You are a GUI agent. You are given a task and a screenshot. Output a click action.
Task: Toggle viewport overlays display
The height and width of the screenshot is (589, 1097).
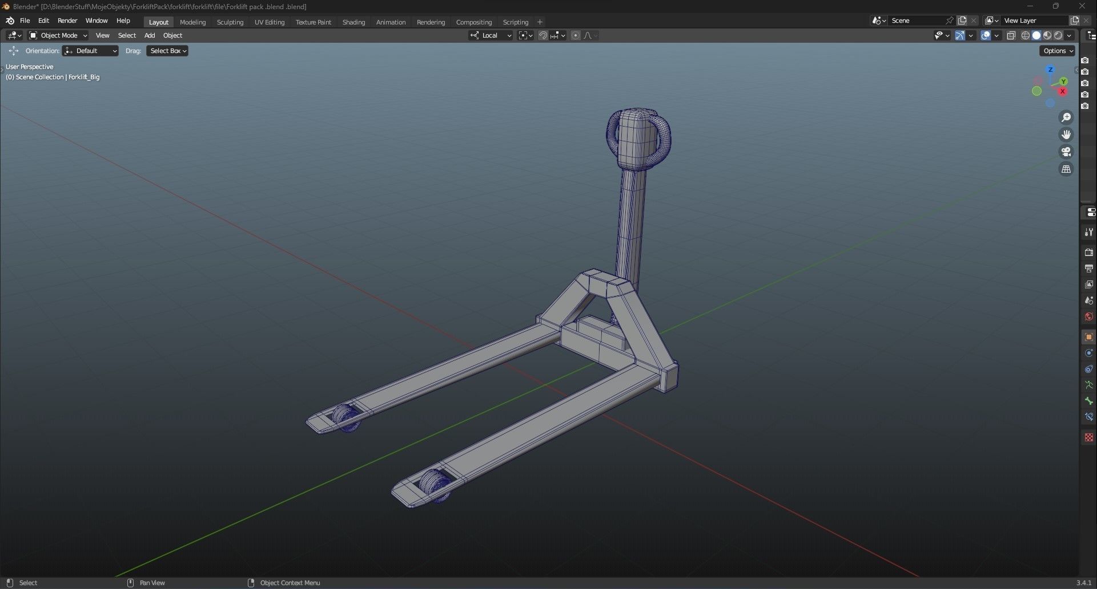986,35
